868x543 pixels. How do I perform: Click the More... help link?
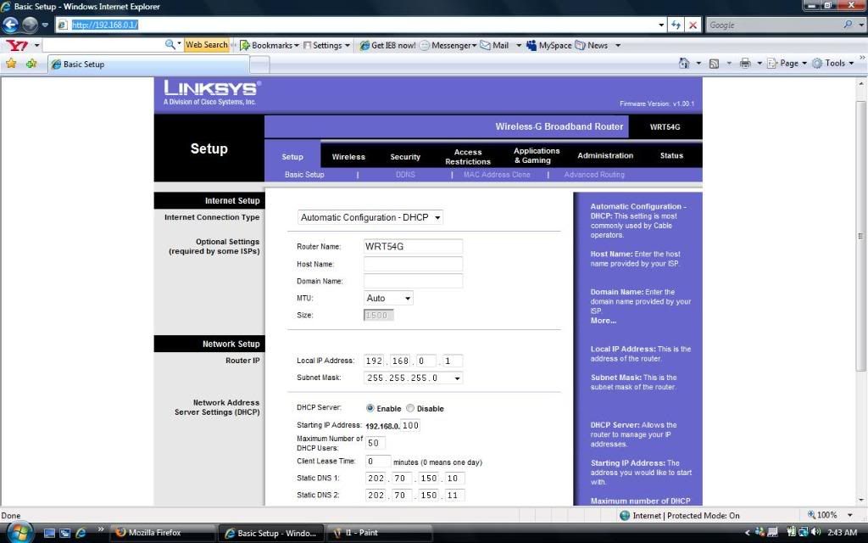[x=603, y=320]
